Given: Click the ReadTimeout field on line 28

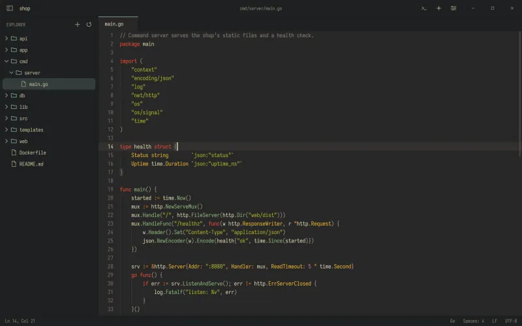Looking at the screenshot, I should [x=288, y=267].
